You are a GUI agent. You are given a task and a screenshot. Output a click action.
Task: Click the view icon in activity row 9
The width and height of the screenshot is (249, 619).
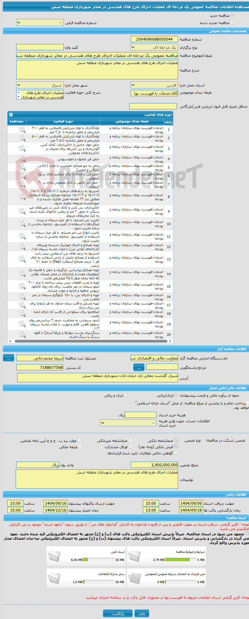click(22, 211)
